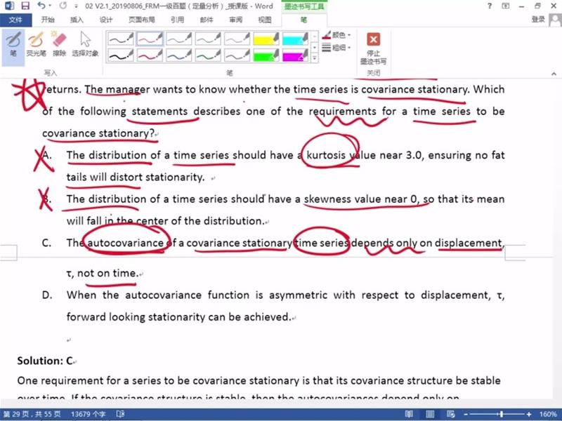The width and height of the screenshot is (562, 421).
Task: Click "Solution: C" text in document
Action: coord(45,361)
